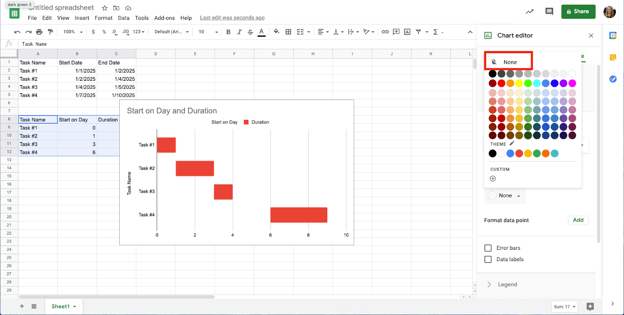
Task: Click Add for Format data point
Action: click(x=578, y=220)
